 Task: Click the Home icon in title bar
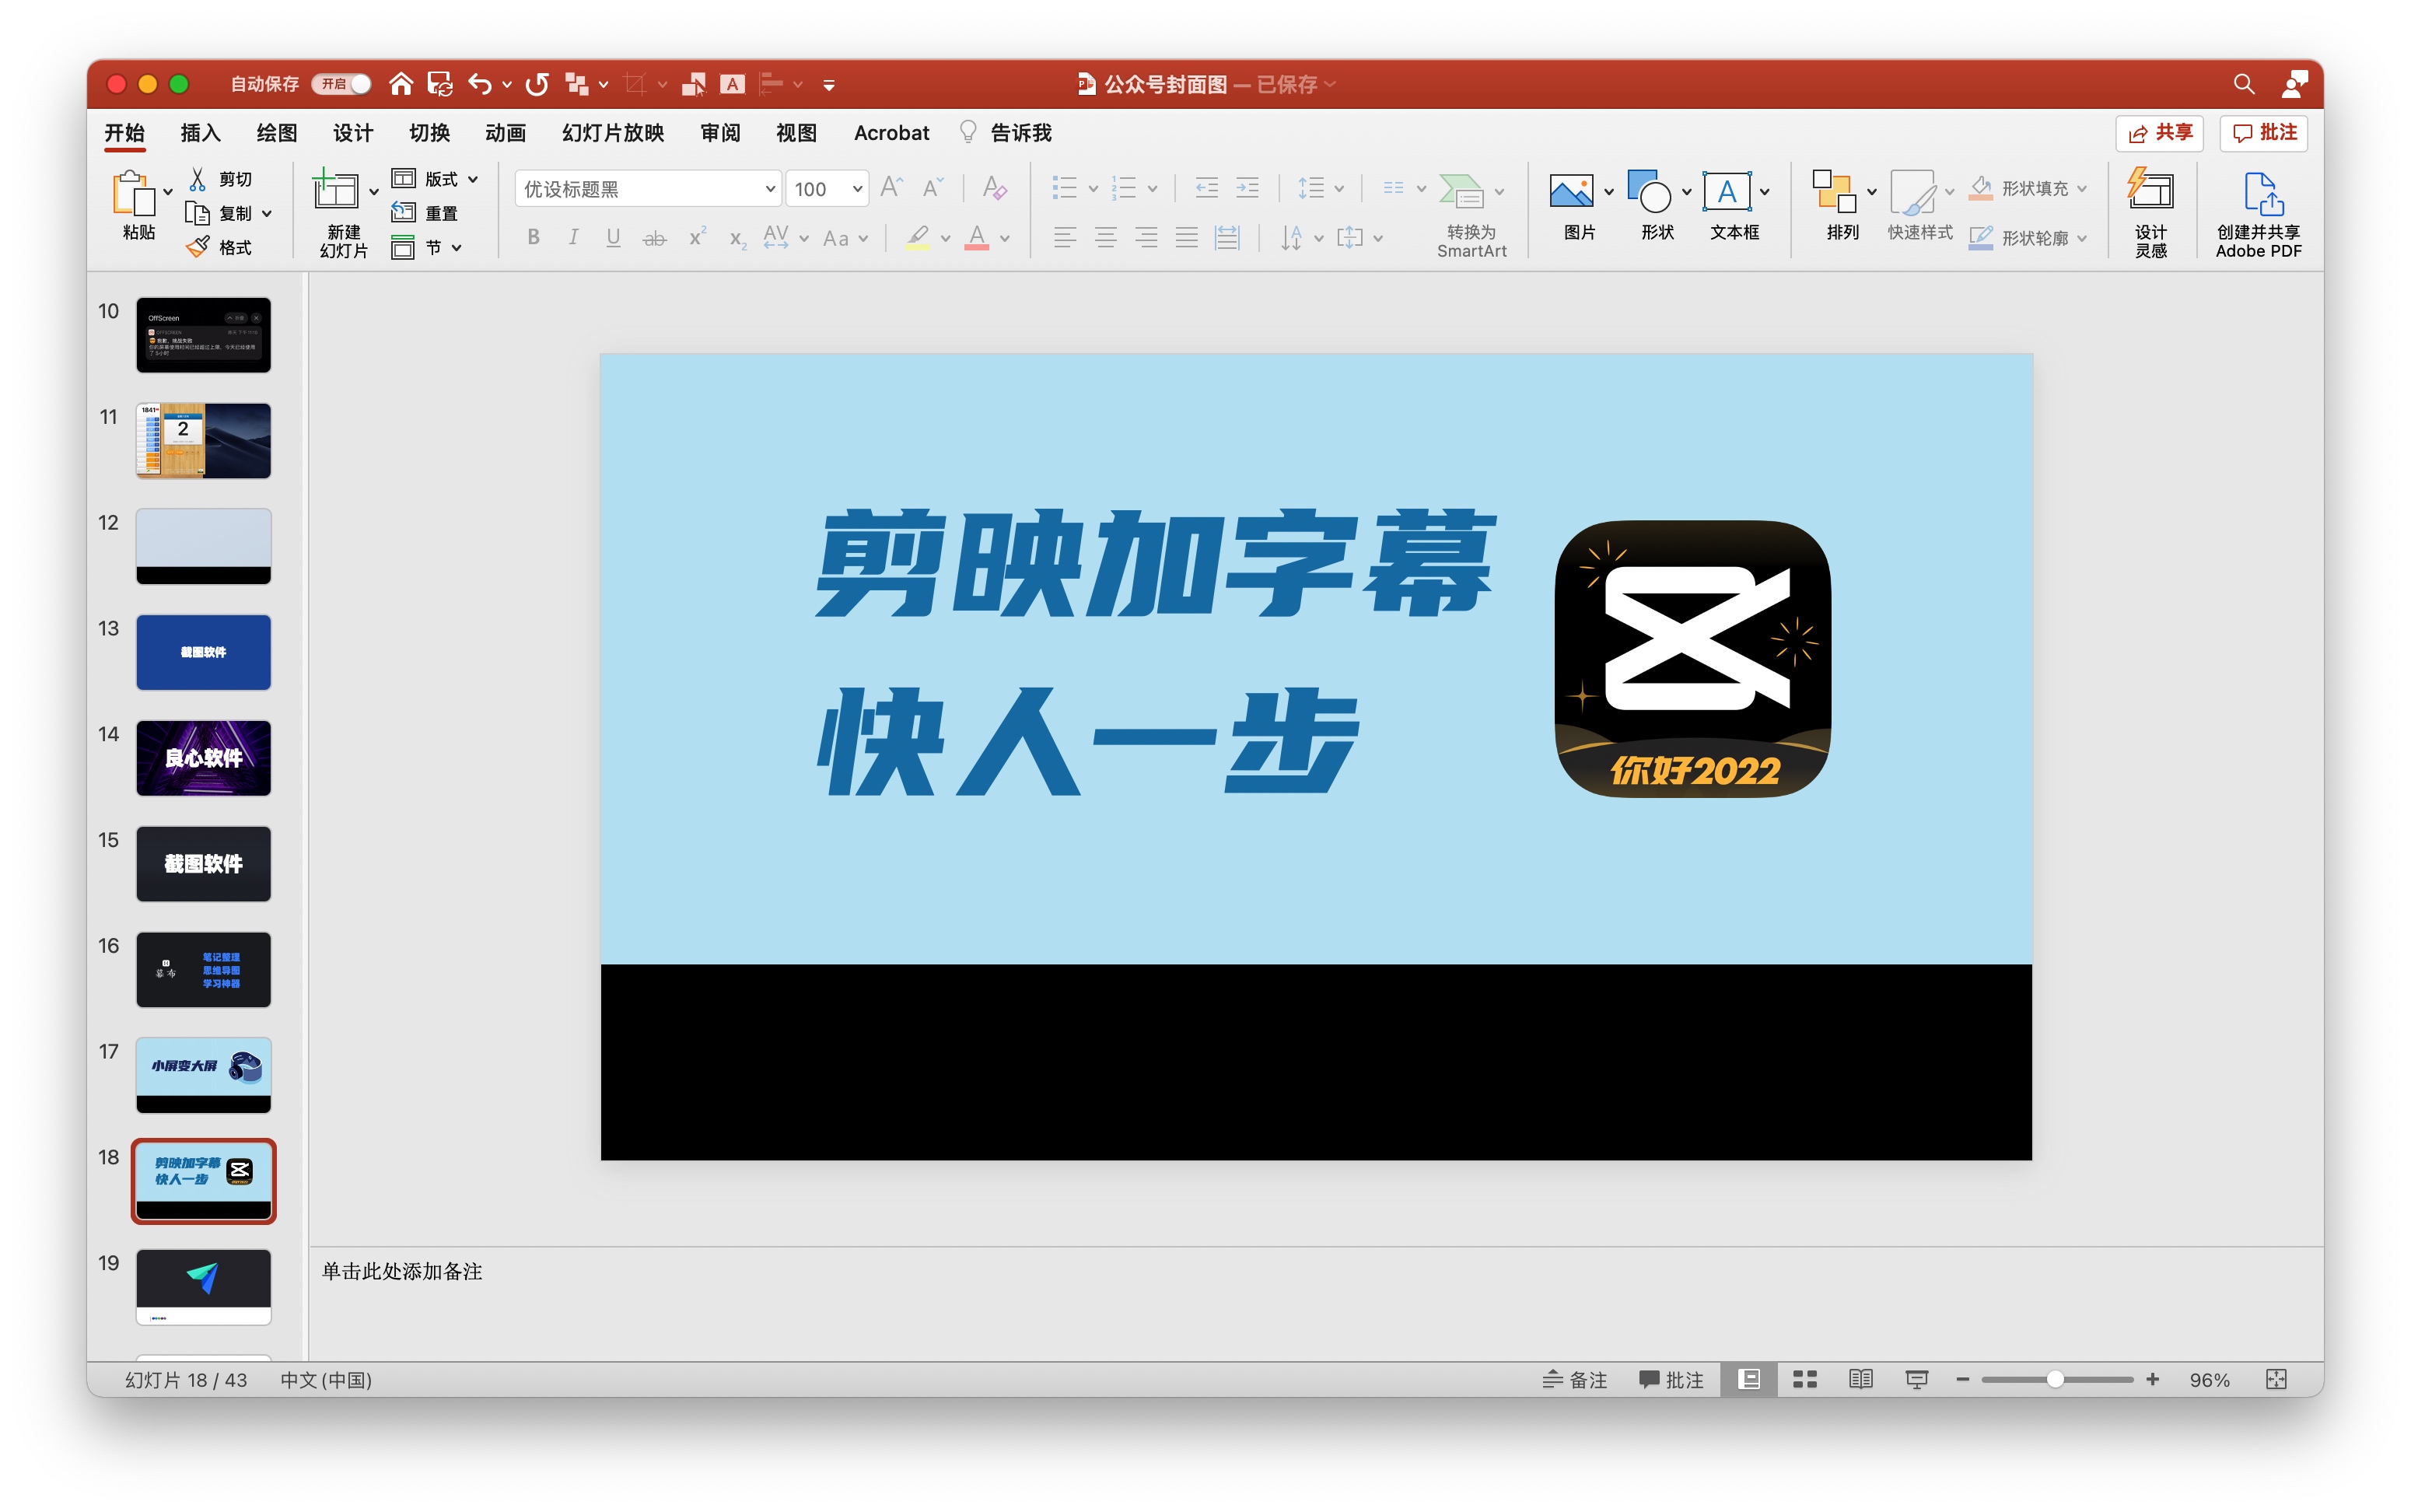coord(400,84)
